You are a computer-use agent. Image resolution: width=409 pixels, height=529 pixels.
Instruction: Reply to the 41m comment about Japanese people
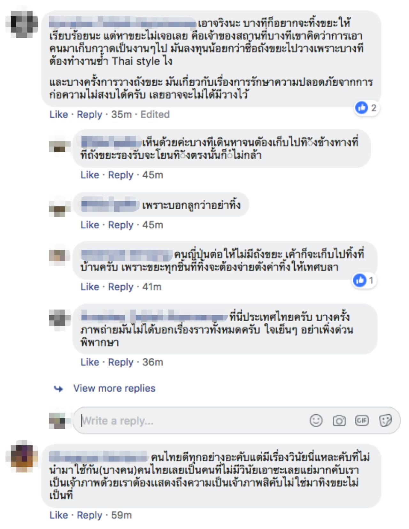coord(120,287)
